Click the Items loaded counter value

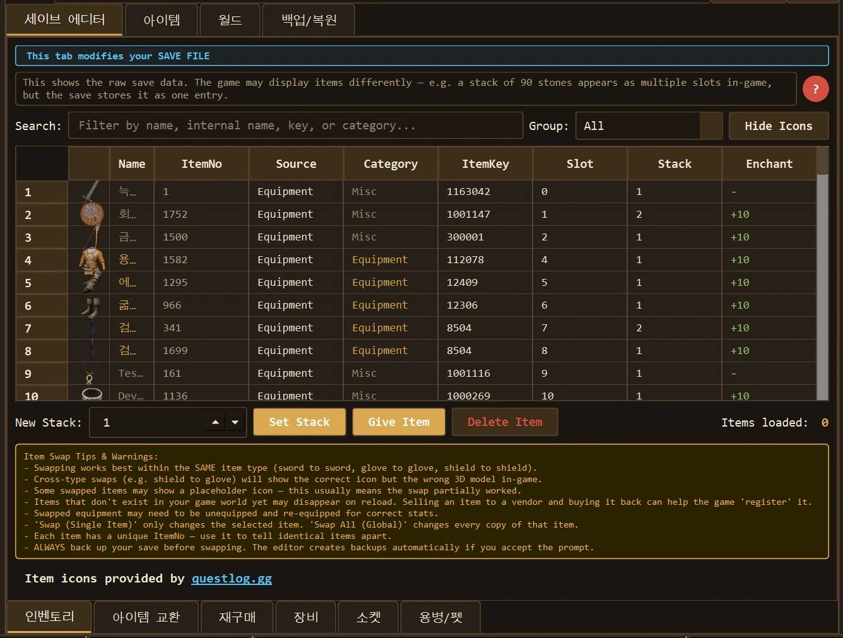click(824, 423)
